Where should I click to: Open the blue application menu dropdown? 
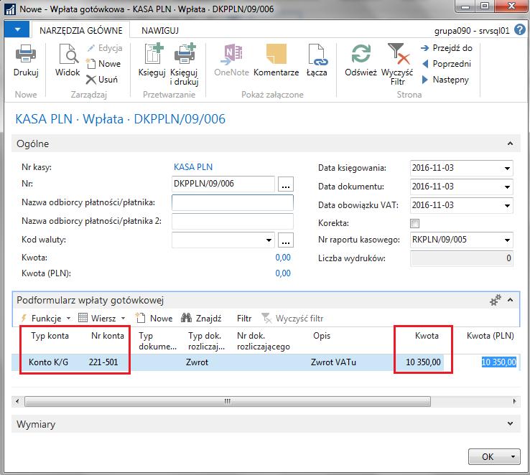17,29
